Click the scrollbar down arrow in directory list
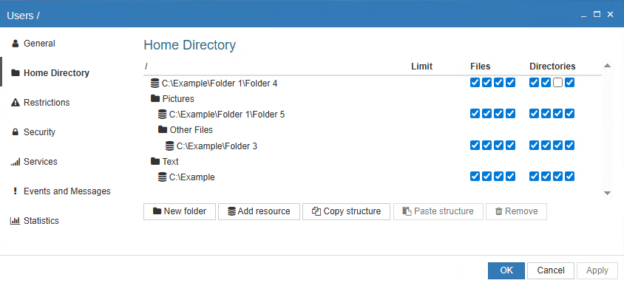624x283 pixels. pyautogui.click(x=607, y=193)
